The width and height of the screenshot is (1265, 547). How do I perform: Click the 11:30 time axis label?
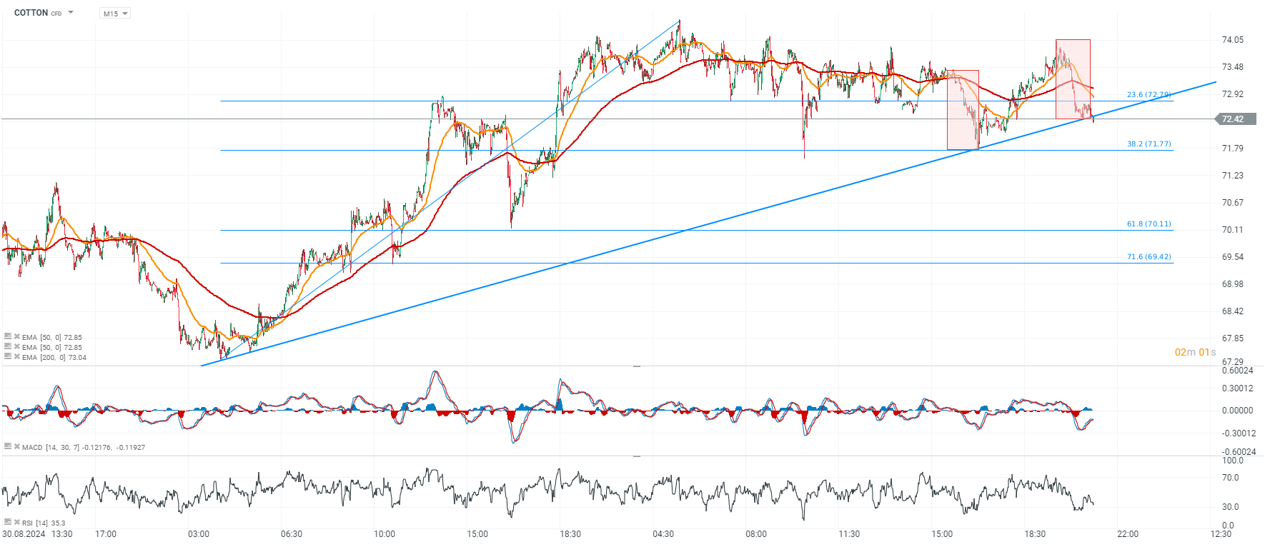[849, 534]
